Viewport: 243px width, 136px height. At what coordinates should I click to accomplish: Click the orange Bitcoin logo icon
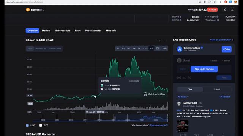coord(28,10)
